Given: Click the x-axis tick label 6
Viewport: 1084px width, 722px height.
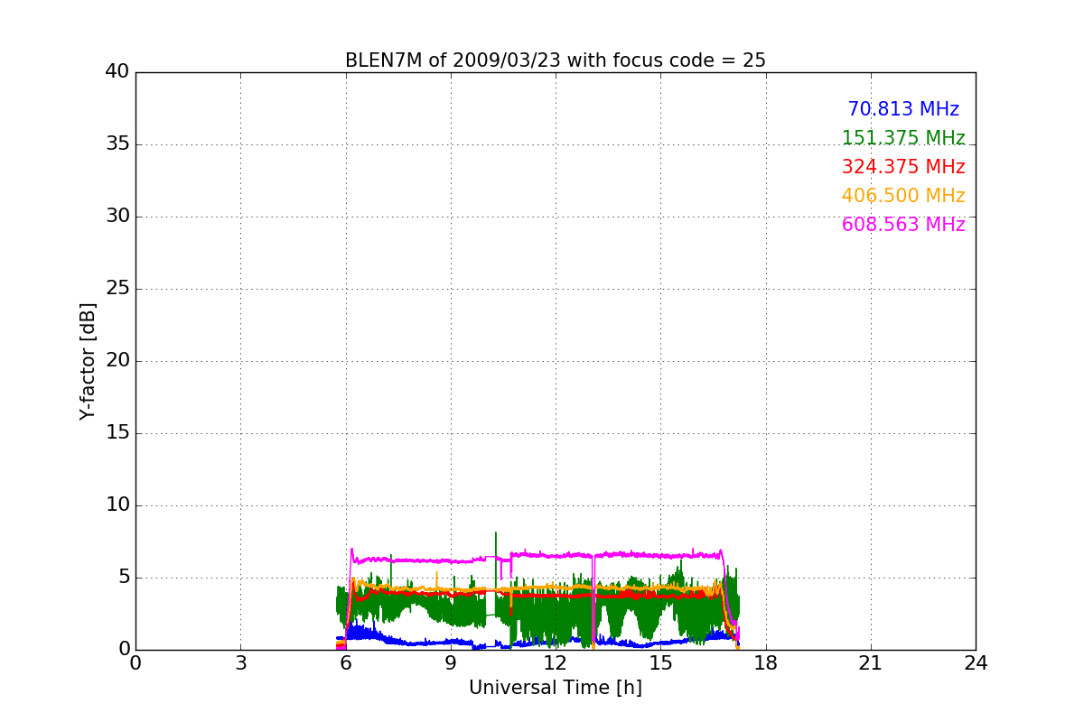Looking at the screenshot, I should coord(345,663).
